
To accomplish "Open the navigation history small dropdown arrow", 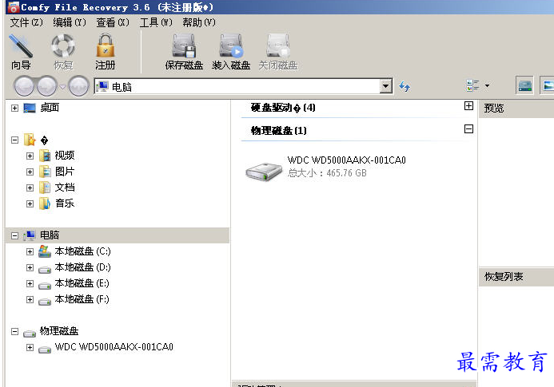I will [x=62, y=86].
